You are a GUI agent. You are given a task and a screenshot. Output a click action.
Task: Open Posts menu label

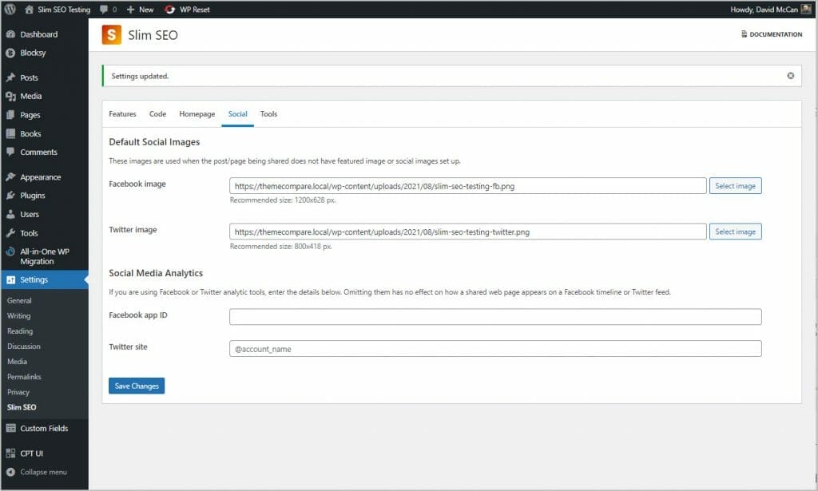tap(30, 77)
